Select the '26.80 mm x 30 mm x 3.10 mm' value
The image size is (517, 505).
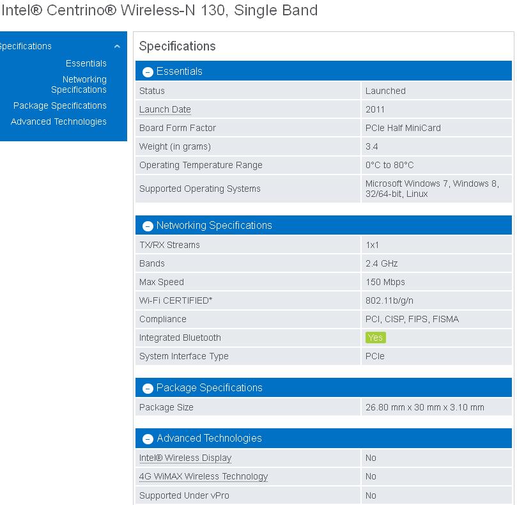coord(425,407)
